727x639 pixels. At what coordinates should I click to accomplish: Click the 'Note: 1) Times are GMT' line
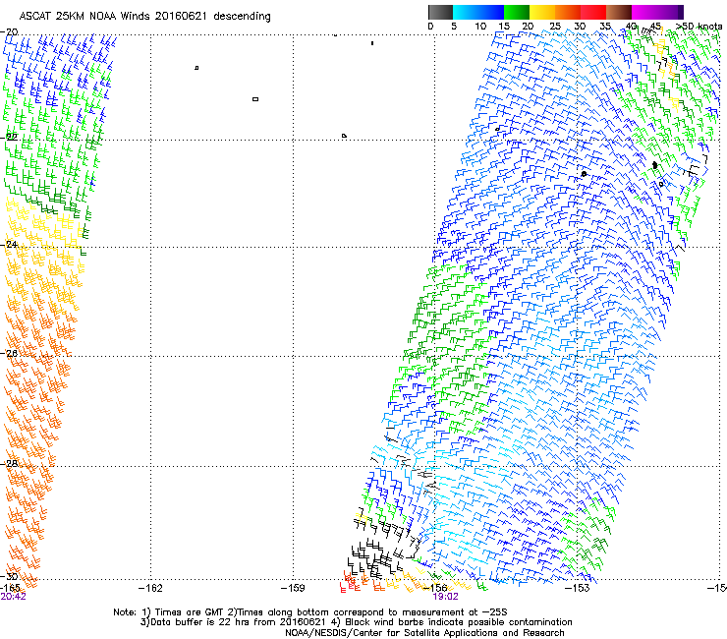click(310, 612)
